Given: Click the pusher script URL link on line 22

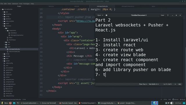Looking at the screenshot, I should click(x=86, y=21).
